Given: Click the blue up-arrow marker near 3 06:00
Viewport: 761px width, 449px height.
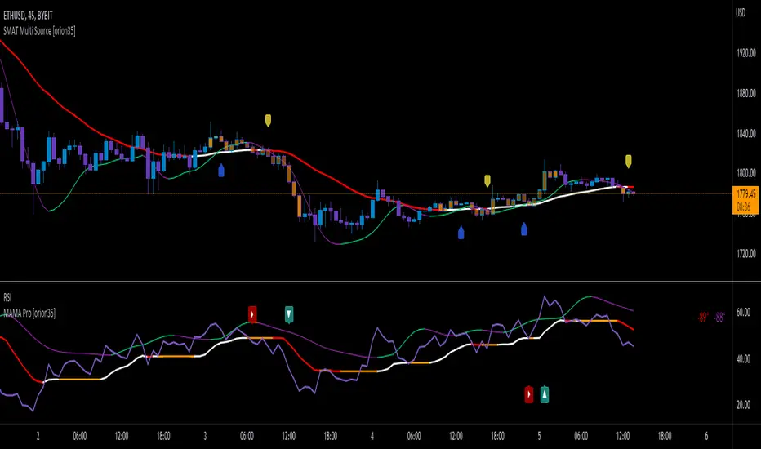Looking at the screenshot, I should tap(221, 170).
